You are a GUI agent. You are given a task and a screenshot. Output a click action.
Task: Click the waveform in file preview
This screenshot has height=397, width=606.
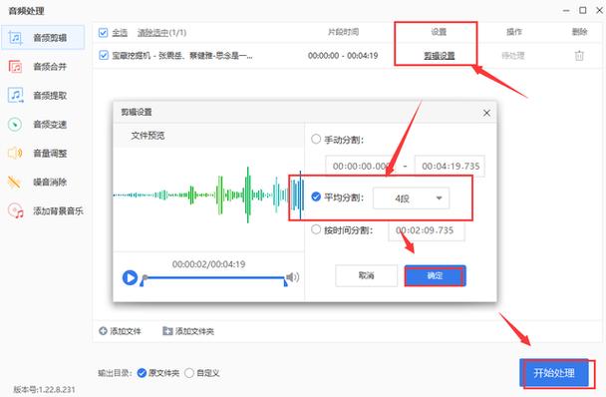208,195
